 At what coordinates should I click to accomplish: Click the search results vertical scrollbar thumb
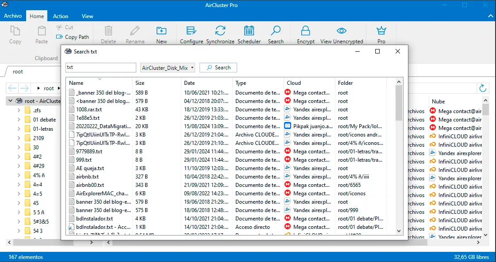(399, 103)
